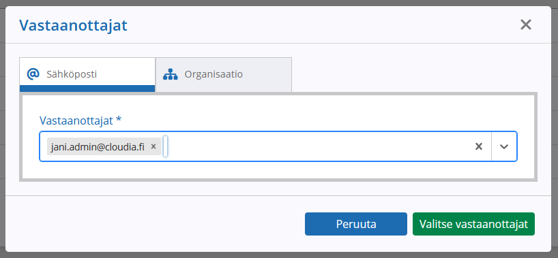Switch to the Sähköposti tab label
558x258 pixels.
(72, 75)
